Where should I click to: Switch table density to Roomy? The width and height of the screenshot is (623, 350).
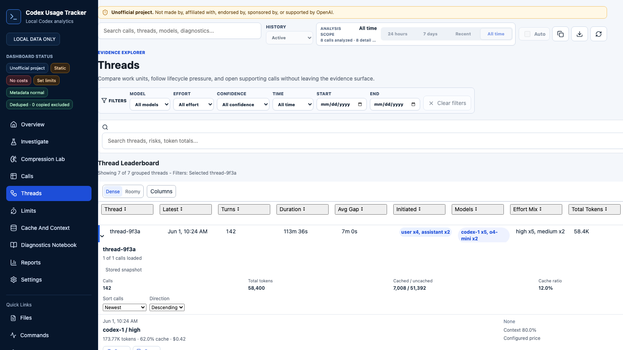(133, 192)
